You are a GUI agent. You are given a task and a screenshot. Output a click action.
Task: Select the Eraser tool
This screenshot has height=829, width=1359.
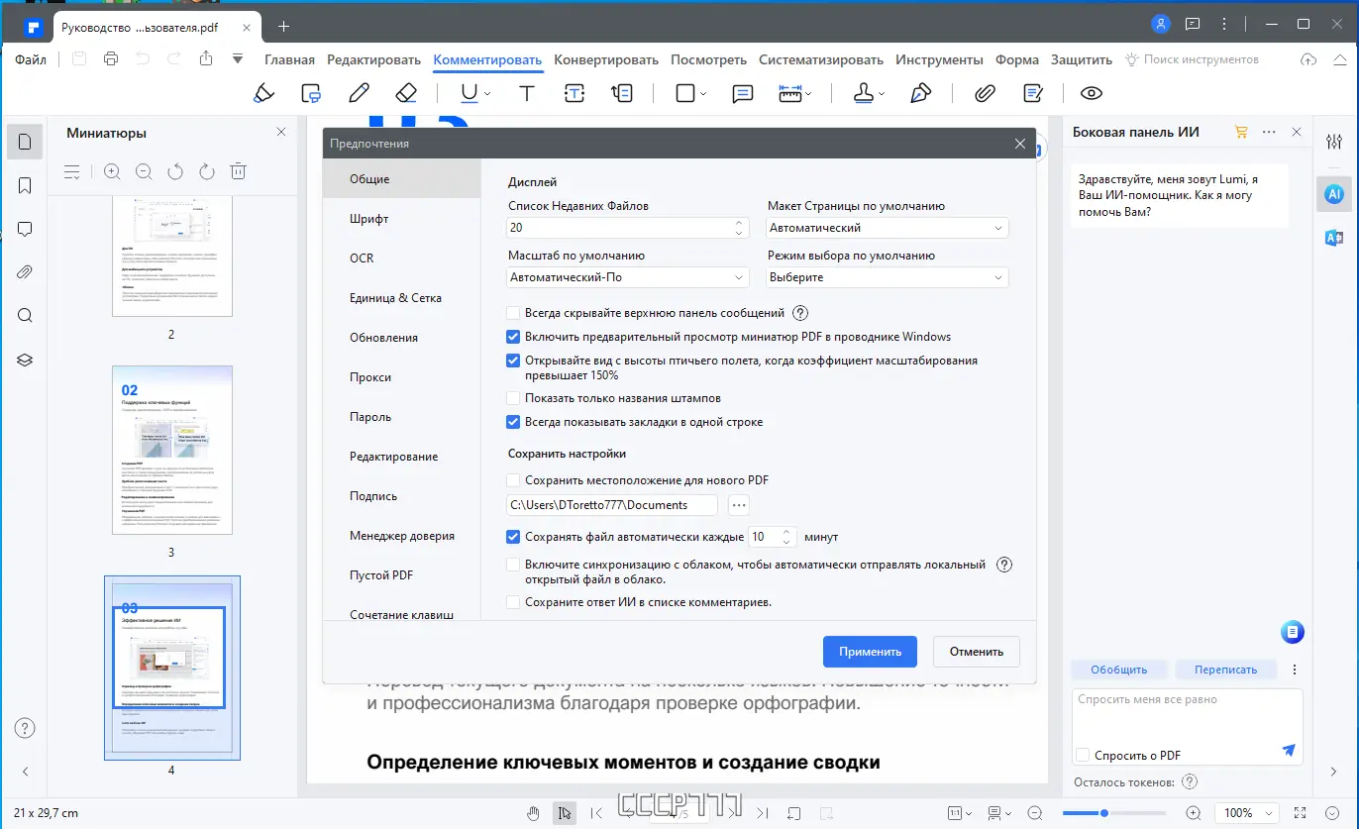click(x=405, y=92)
